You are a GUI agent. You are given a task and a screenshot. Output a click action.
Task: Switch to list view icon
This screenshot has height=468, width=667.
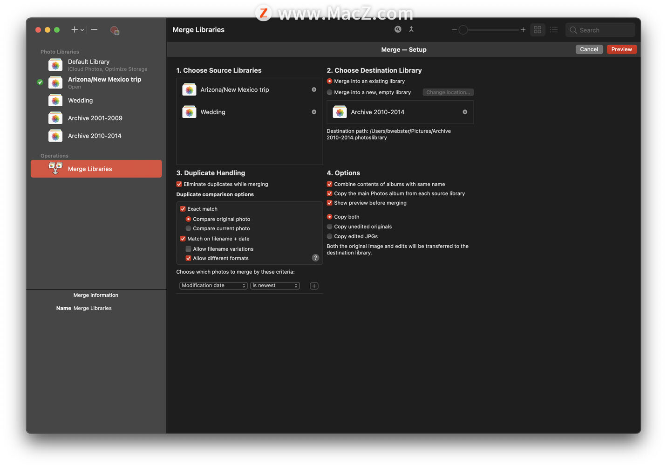[554, 30]
